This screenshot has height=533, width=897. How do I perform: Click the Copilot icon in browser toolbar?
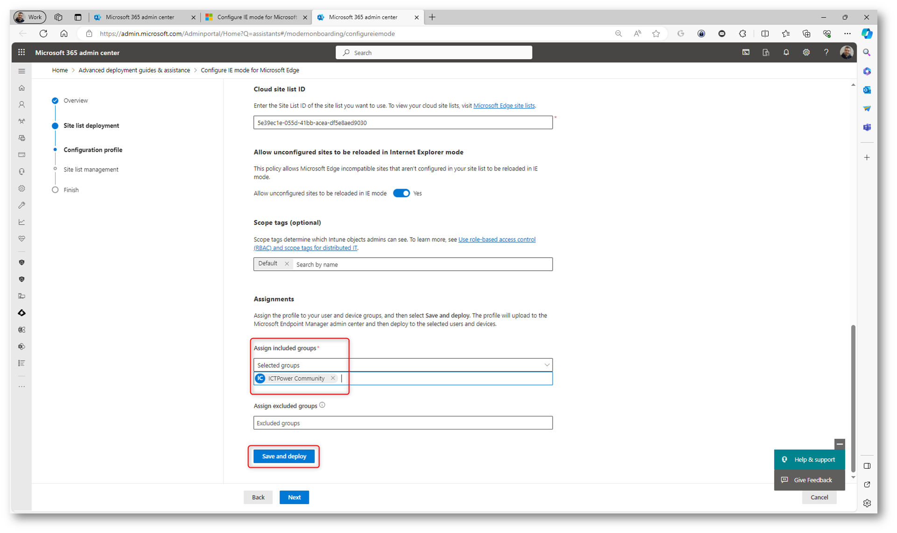(867, 34)
